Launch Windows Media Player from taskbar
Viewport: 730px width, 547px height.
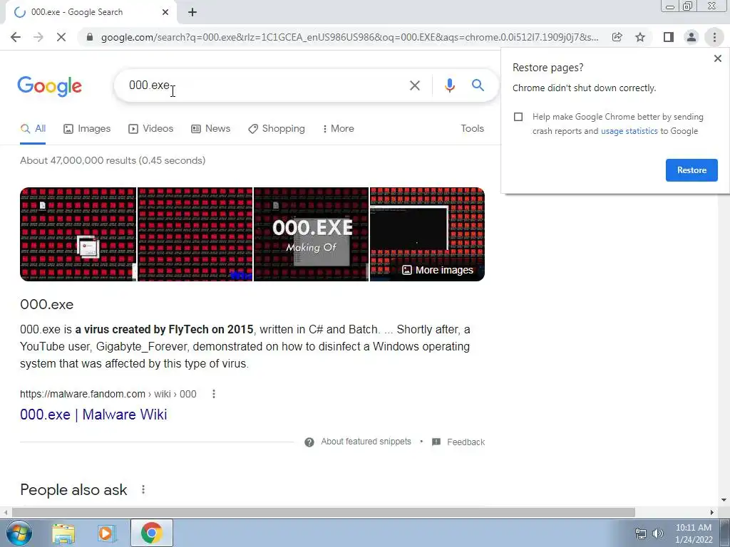[x=107, y=533]
